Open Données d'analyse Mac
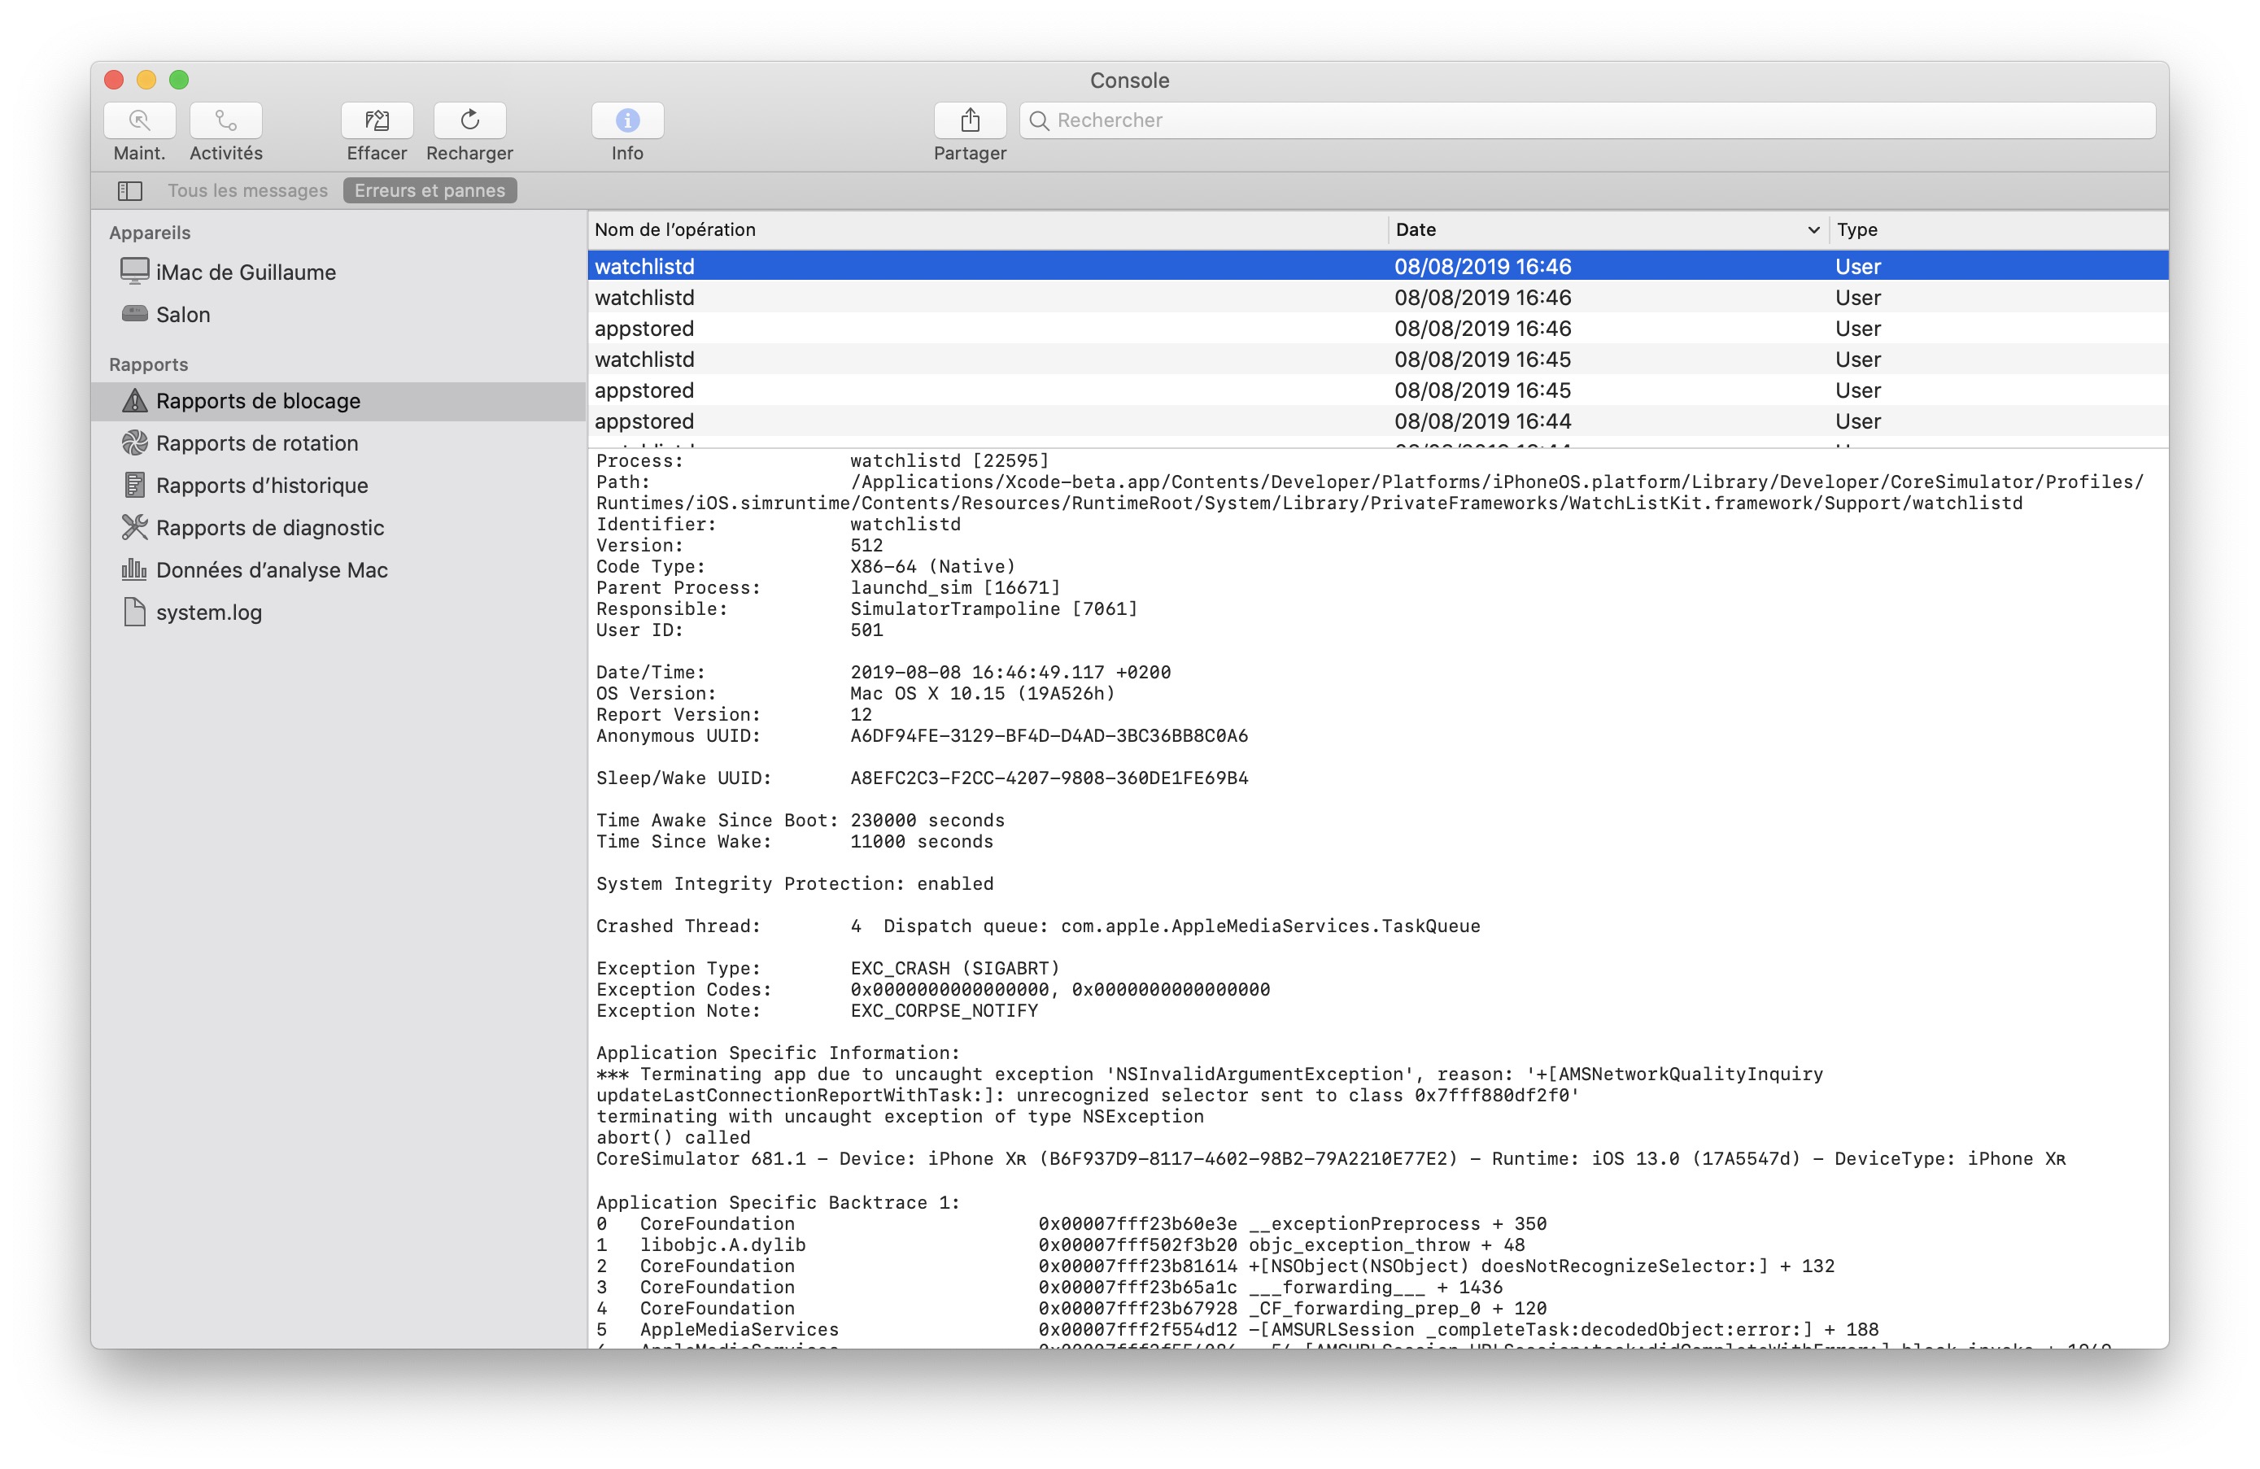2260x1469 pixels. coord(338,569)
